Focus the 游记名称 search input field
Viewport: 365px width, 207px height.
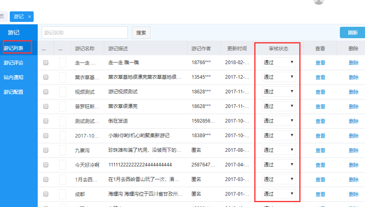[x=84, y=33]
